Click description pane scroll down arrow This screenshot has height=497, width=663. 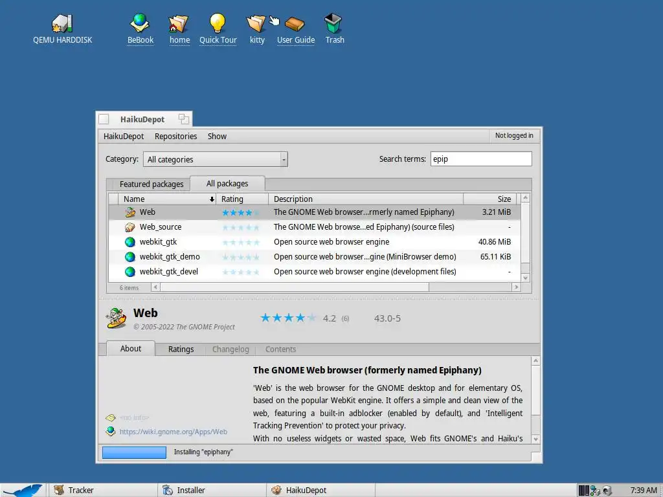tap(535, 439)
